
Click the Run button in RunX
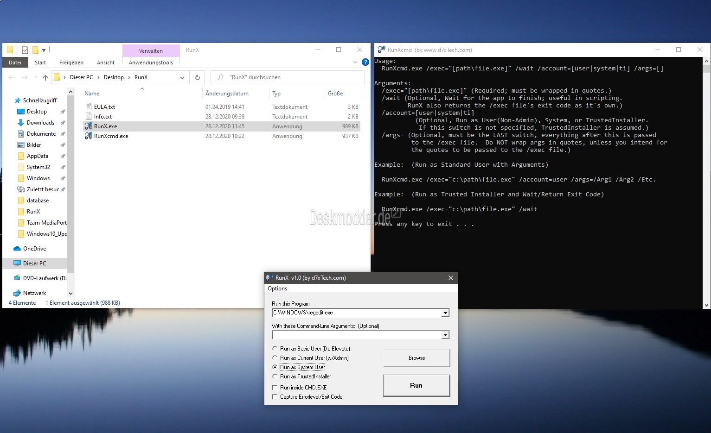416,385
